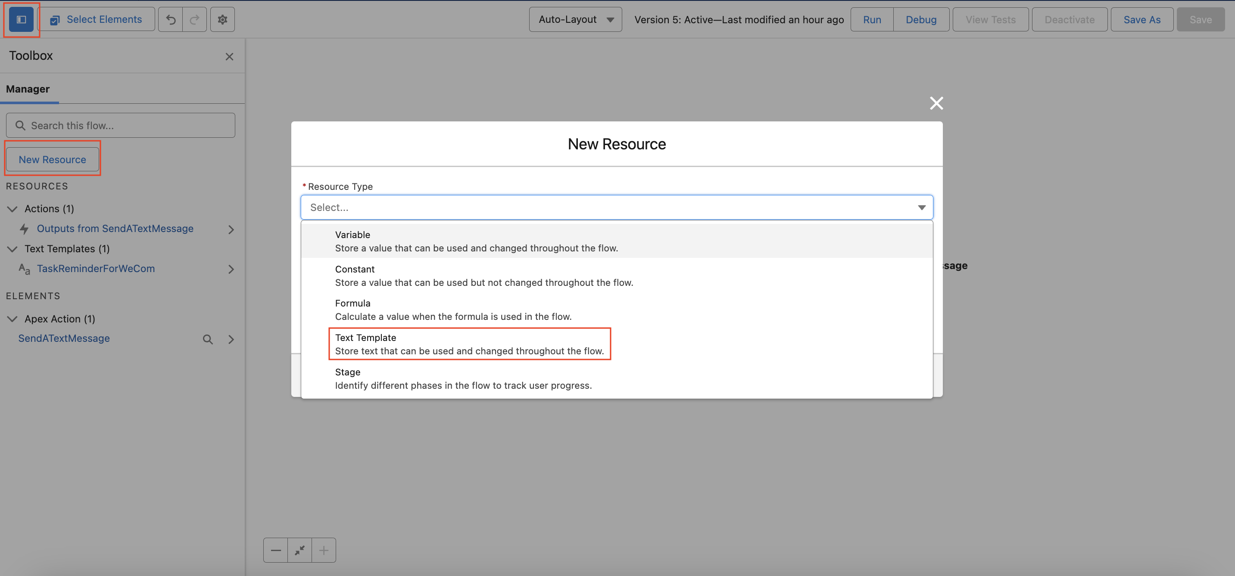
Task: Expand details chevron for SendATextMessage element
Action: (231, 339)
